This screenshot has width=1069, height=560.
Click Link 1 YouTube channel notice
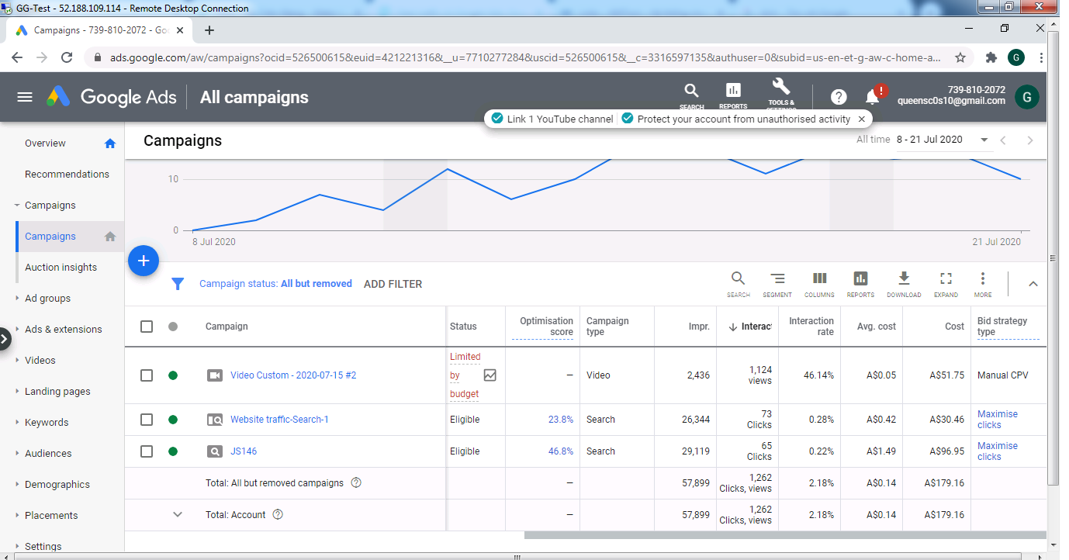pos(553,119)
